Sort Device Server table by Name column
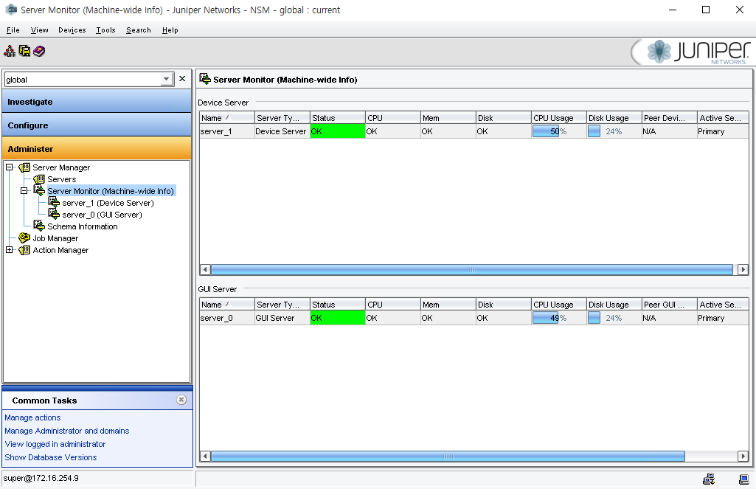 point(227,118)
